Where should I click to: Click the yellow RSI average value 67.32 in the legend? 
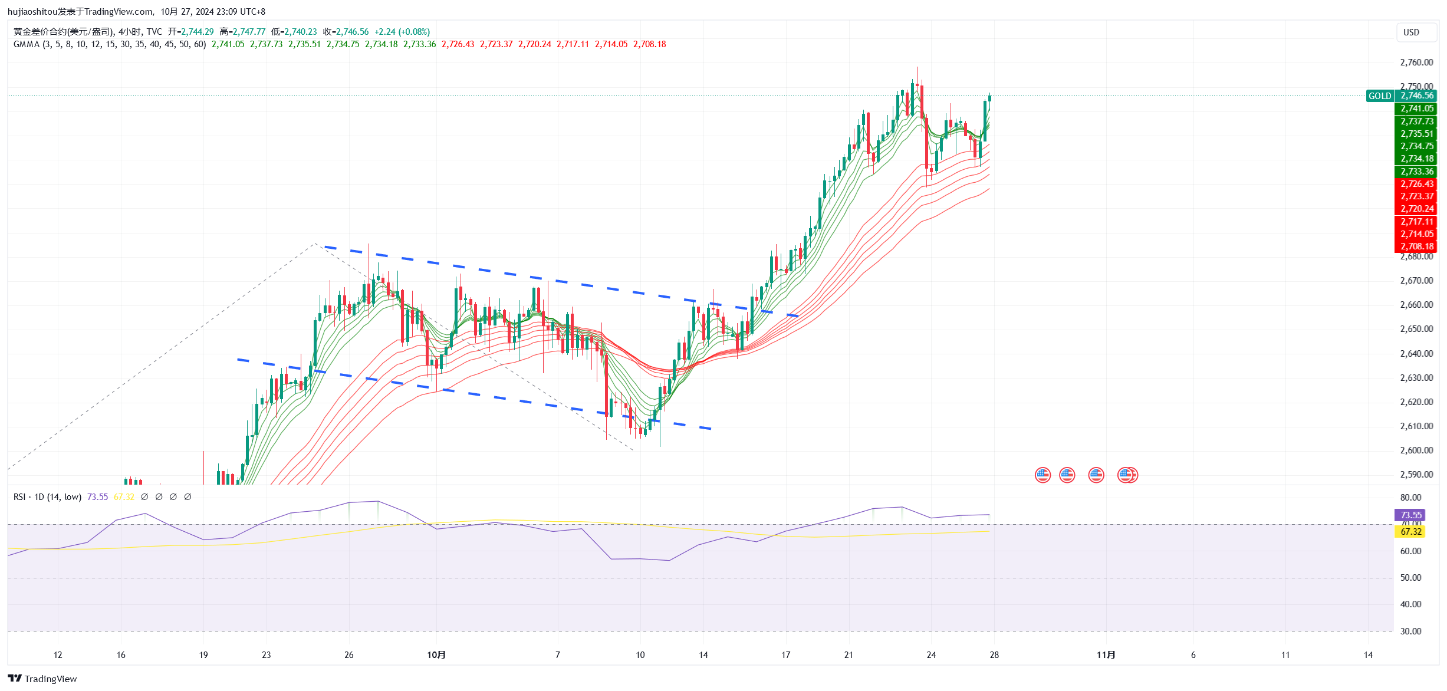pos(124,497)
